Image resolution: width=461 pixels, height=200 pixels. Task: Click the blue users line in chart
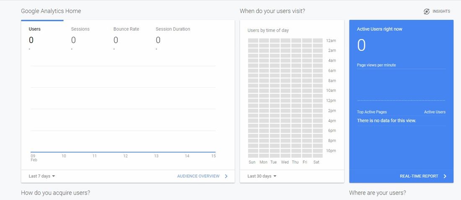tap(123, 152)
